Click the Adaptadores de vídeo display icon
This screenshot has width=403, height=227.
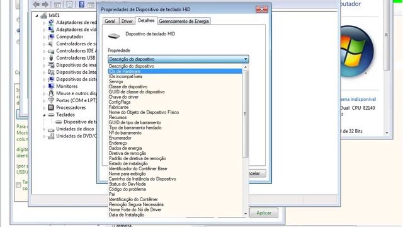point(51,30)
